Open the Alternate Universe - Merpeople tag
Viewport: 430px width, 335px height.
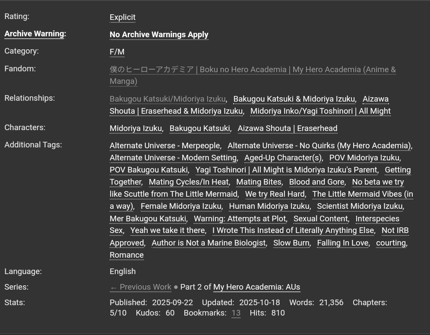165,146
